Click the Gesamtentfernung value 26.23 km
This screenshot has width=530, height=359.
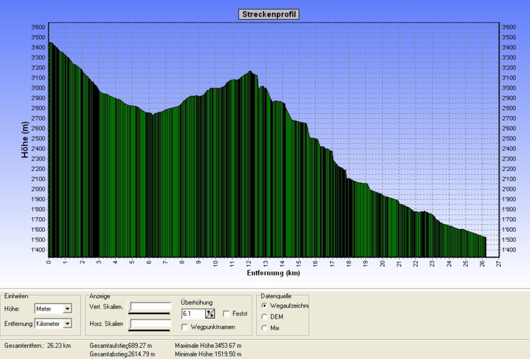[x=60, y=346]
